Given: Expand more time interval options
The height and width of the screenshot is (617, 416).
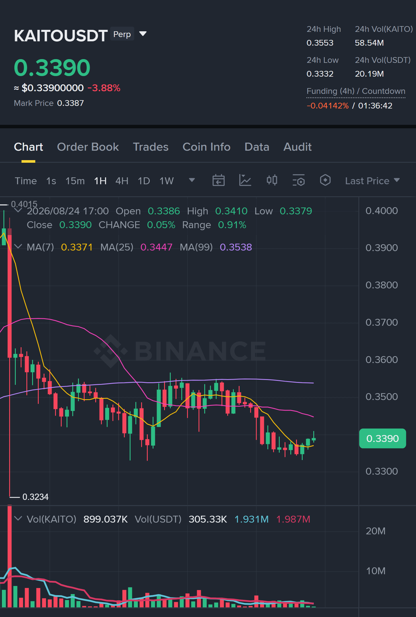Looking at the screenshot, I should 192,180.
